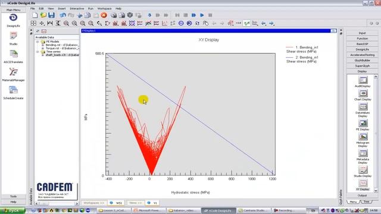Open the File menu
This screenshot has width=381, height=214.
(33, 8)
